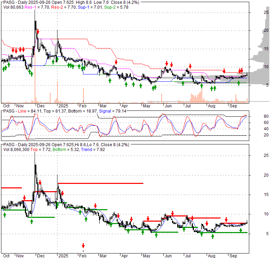Click the Dec label under the top chart
This screenshot has width=270, height=258.
[41, 106]
